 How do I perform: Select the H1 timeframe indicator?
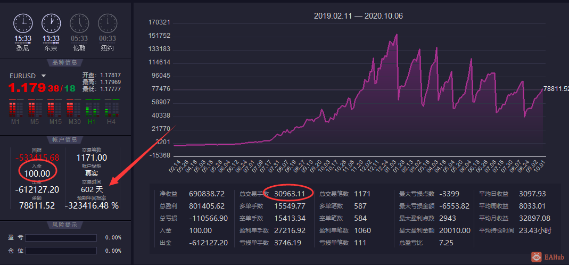pos(92,111)
